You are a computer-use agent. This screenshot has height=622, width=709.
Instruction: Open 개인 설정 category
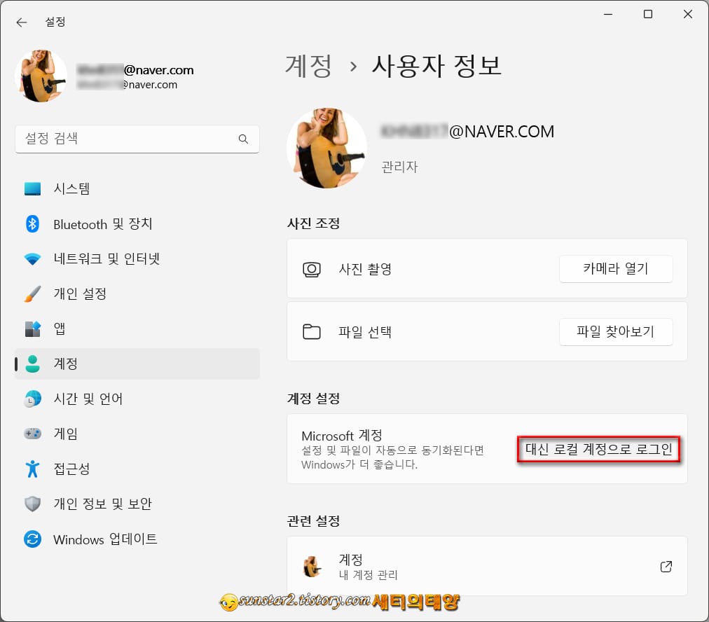[x=137, y=293]
